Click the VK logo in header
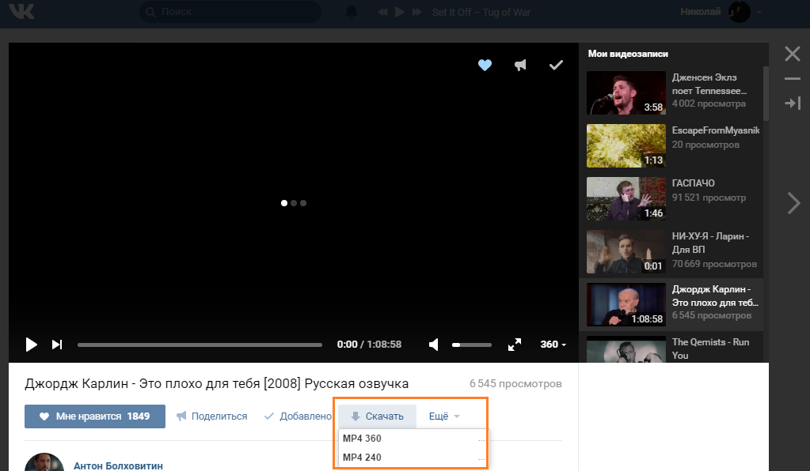This screenshot has height=471, width=810. pyautogui.click(x=21, y=11)
